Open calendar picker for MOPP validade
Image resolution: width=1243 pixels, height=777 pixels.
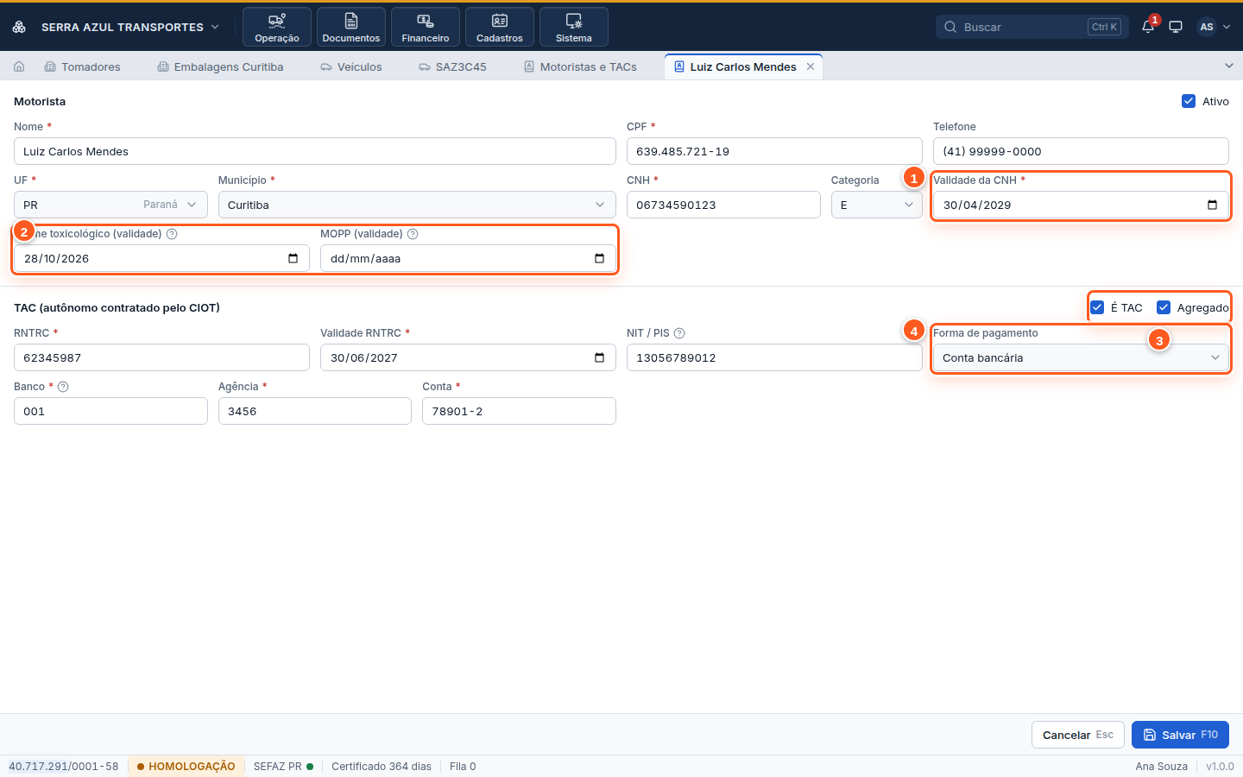click(599, 258)
